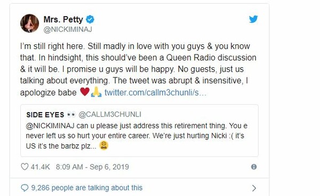Click the blue verified badge
320x196 pixels.
(90, 19)
